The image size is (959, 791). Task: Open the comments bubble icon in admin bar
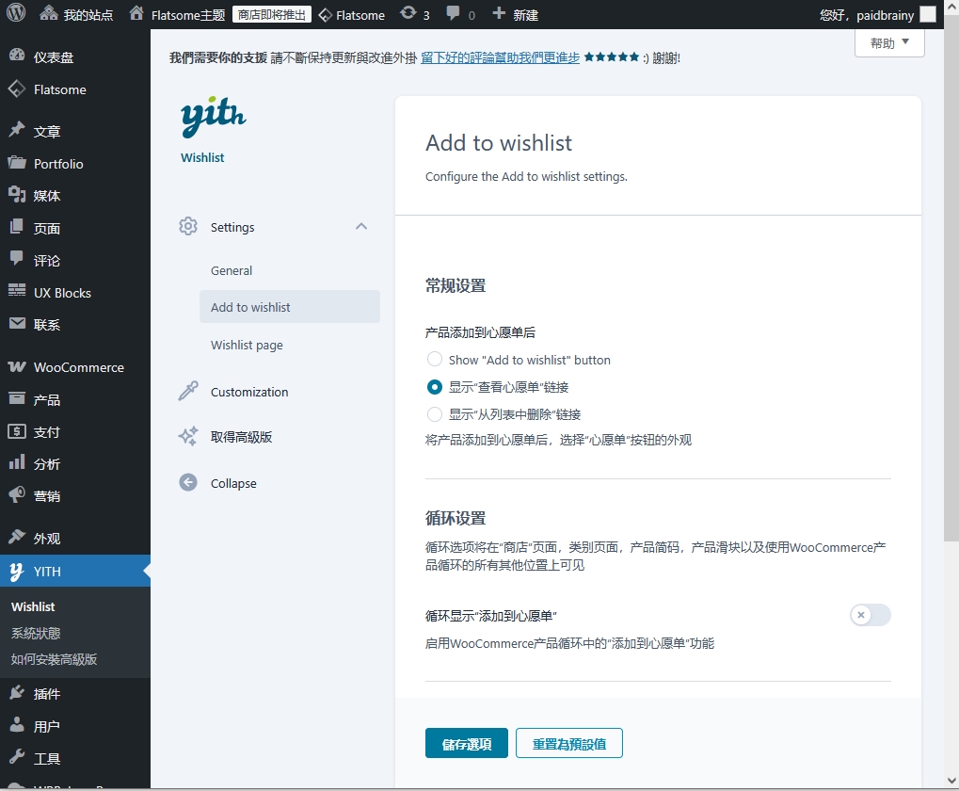point(454,13)
